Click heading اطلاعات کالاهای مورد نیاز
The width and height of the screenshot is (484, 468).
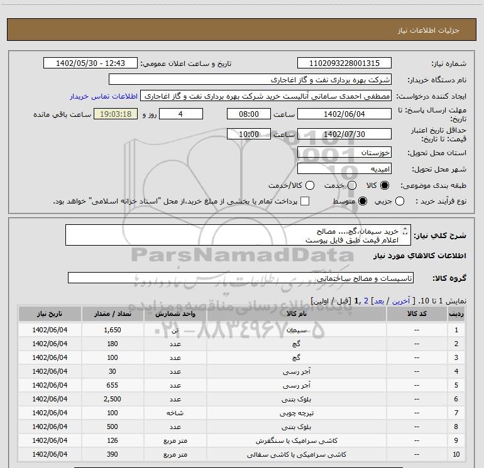(x=420, y=256)
